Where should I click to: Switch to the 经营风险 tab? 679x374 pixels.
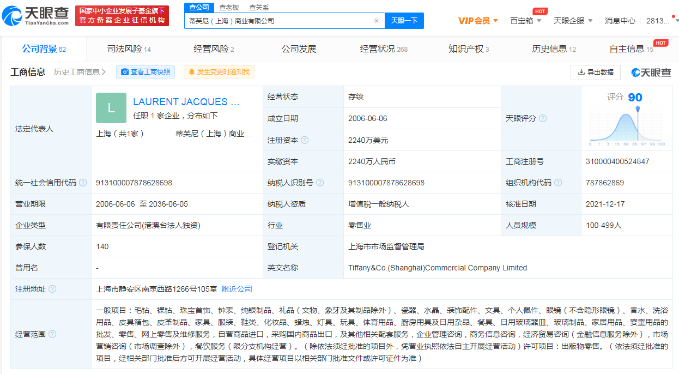pyautogui.click(x=214, y=49)
